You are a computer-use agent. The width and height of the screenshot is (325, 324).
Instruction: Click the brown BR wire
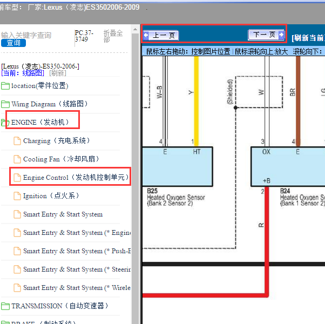[298, 101]
